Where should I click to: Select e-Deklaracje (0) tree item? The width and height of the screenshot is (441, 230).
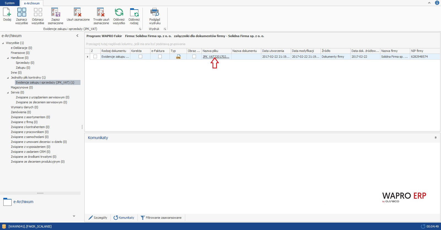click(21, 48)
